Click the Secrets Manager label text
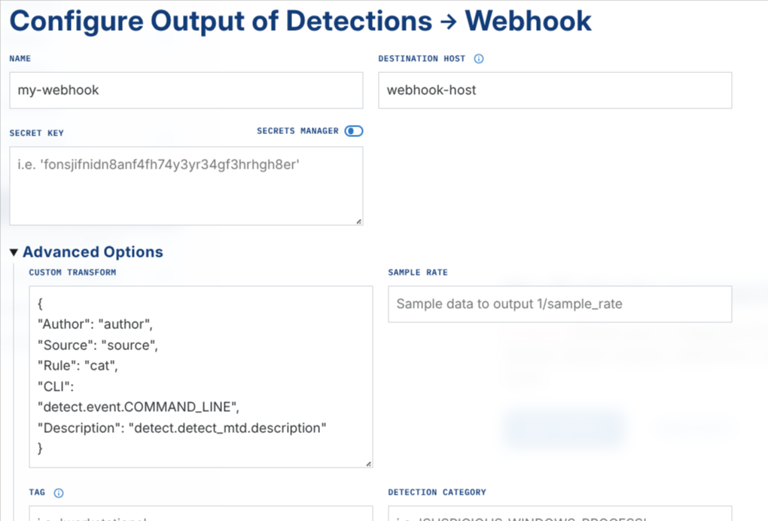The width and height of the screenshot is (768, 521). tap(297, 131)
